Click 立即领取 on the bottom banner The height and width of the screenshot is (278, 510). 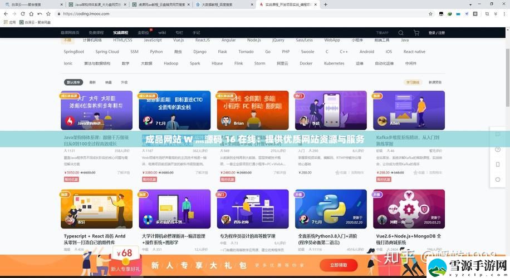(339, 265)
